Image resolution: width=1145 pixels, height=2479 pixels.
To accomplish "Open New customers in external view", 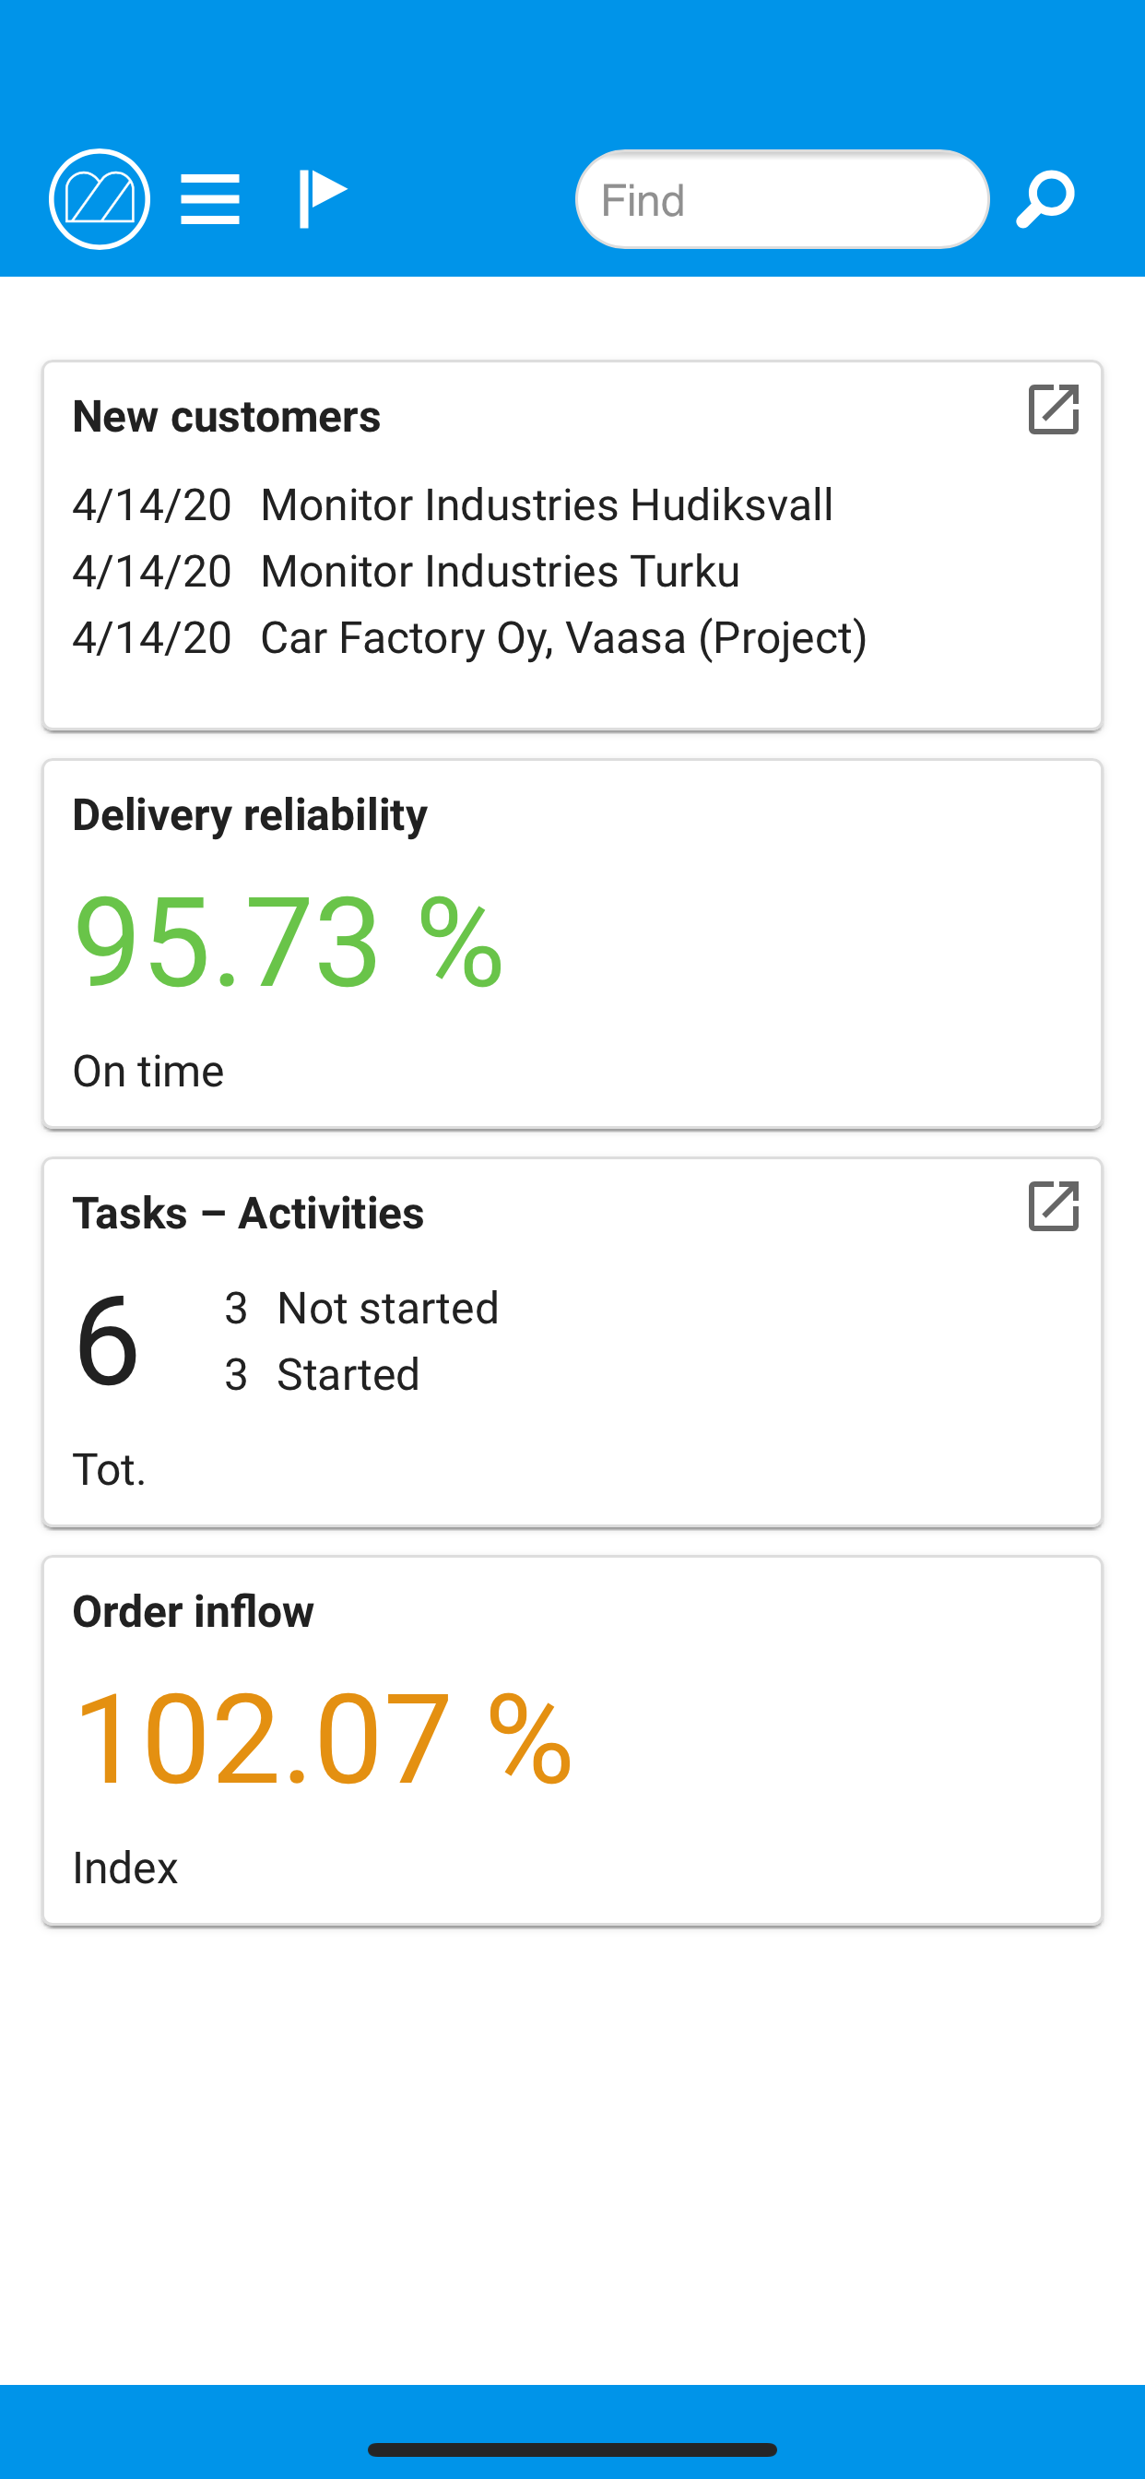I will pos(1054,410).
